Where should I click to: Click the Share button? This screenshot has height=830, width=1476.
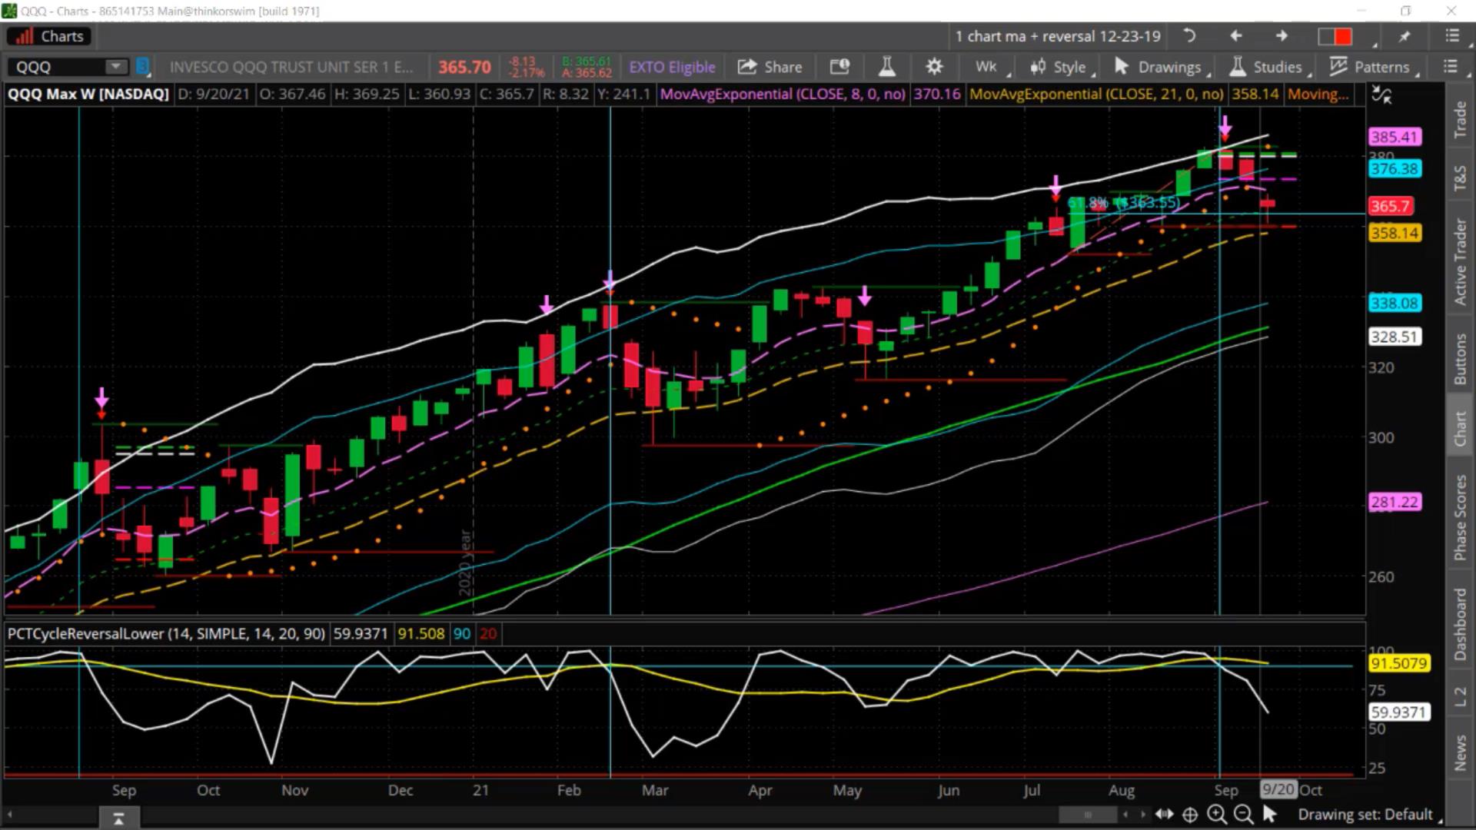tap(770, 67)
